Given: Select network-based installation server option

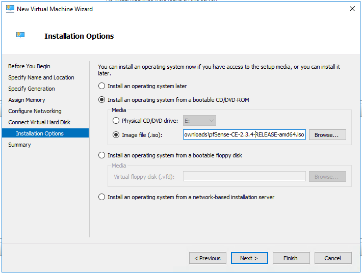Looking at the screenshot, I should click(x=102, y=197).
